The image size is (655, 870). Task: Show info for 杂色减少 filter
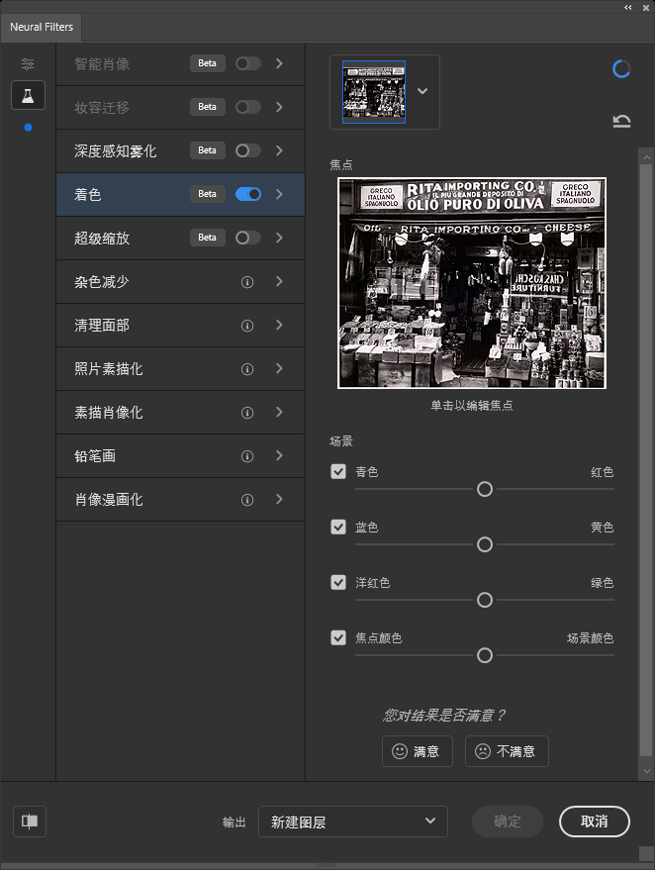click(x=247, y=282)
